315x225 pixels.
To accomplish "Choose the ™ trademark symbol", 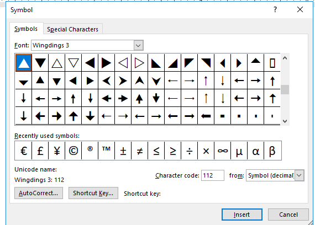I will click(x=107, y=151).
